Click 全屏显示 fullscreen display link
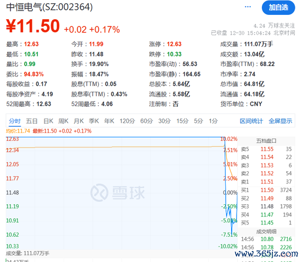The height and width of the screenshot is (262, 302). click(x=280, y=121)
